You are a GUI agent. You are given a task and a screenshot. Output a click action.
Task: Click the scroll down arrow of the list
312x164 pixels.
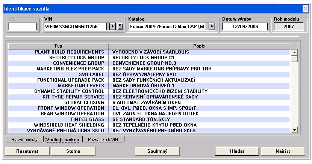coord(294,130)
